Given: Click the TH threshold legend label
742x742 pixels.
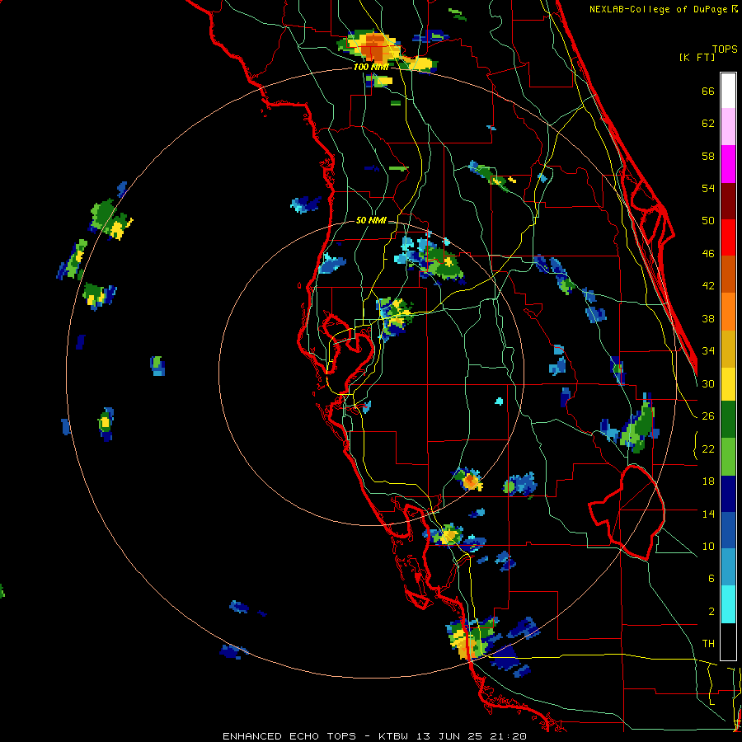Looking at the screenshot, I should (x=708, y=644).
